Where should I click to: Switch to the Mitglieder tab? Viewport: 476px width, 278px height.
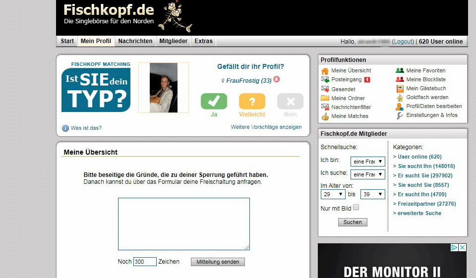173,41
